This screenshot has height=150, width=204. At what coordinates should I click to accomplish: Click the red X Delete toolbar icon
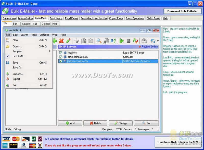pos(61,41)
